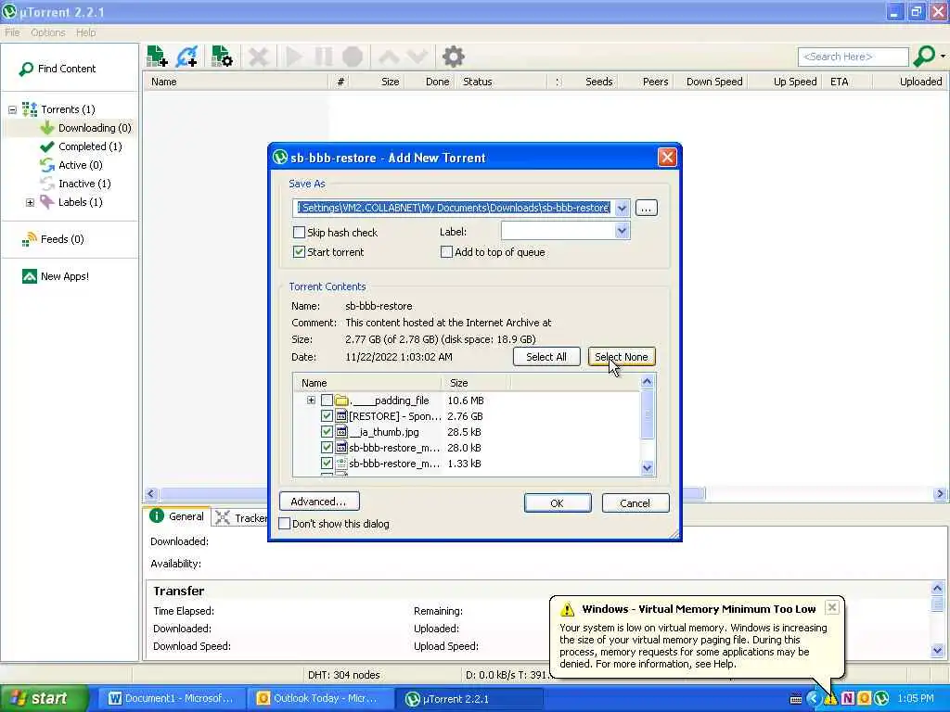Screen dimensions: 950x712
Task: Browse for folder with ... button
Action: (647, 209)
